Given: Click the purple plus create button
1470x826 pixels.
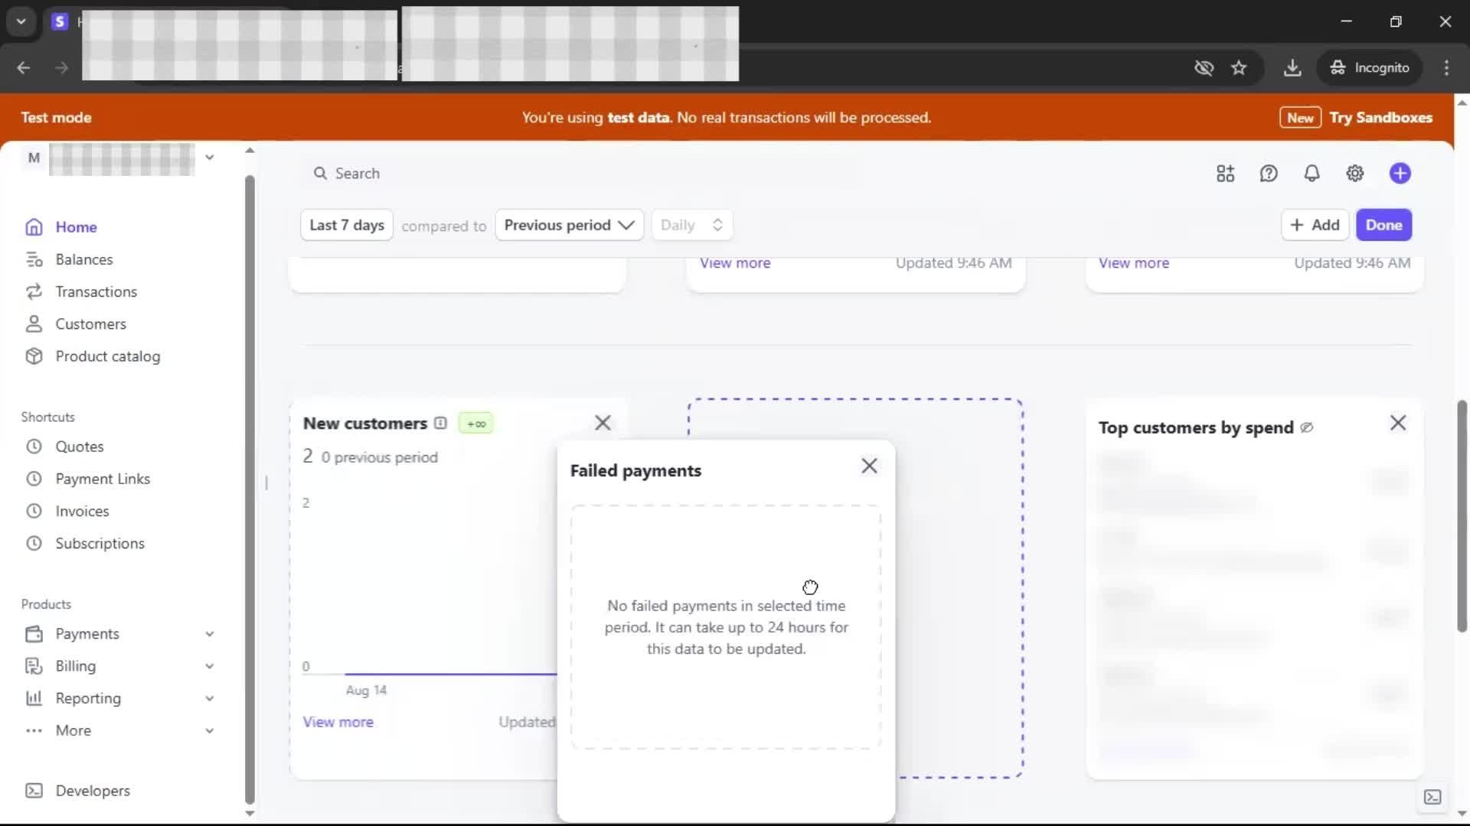Looking at the screenshot, I should coord(1400,174).
